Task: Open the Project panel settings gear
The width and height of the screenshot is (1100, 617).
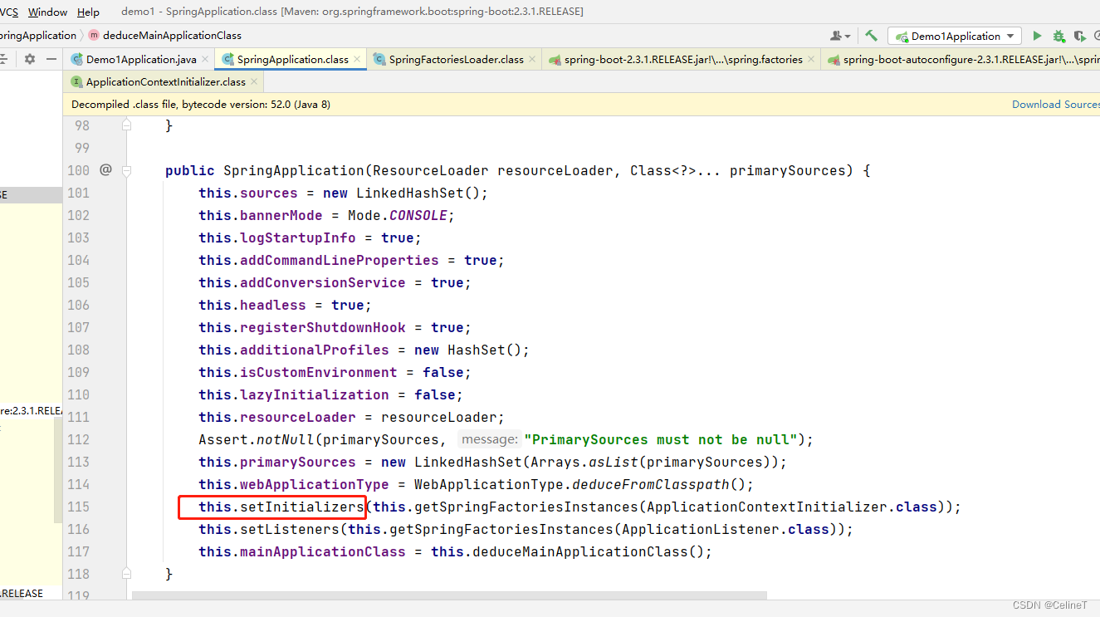Action: pos(30,59)
